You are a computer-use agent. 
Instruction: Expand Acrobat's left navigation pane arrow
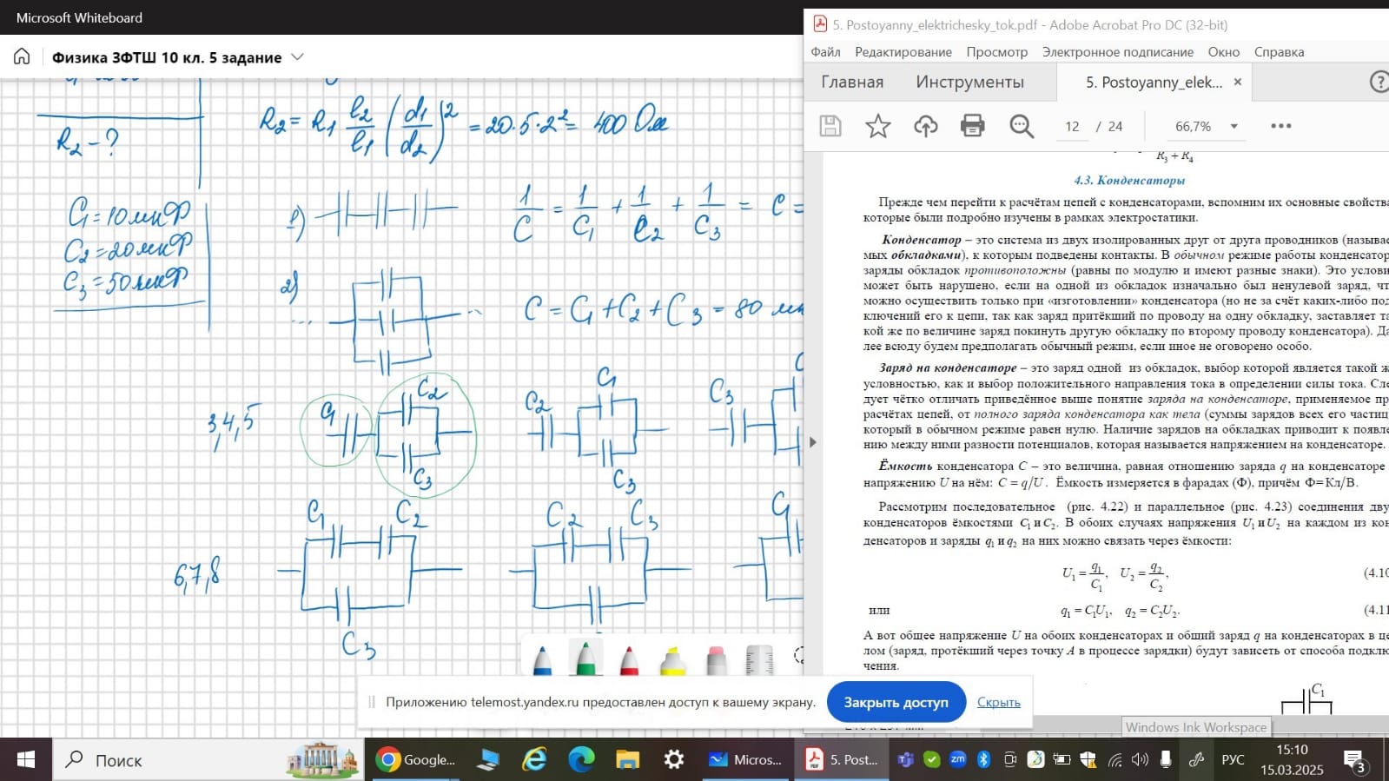812,442
